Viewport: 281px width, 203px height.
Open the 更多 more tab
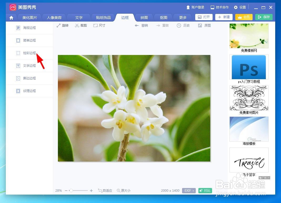click(183, 18)
